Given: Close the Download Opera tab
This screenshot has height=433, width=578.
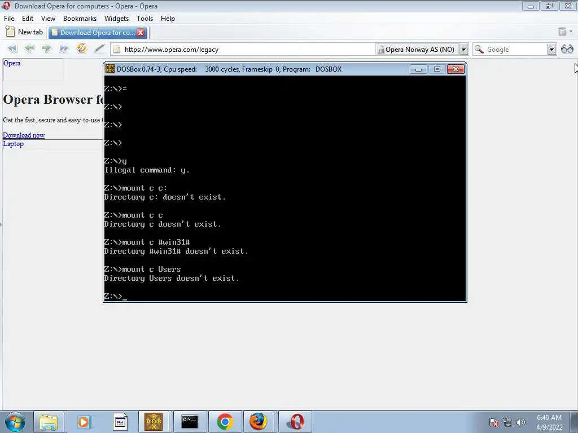Looking at the screenshot, I should (x=141, y=32).
